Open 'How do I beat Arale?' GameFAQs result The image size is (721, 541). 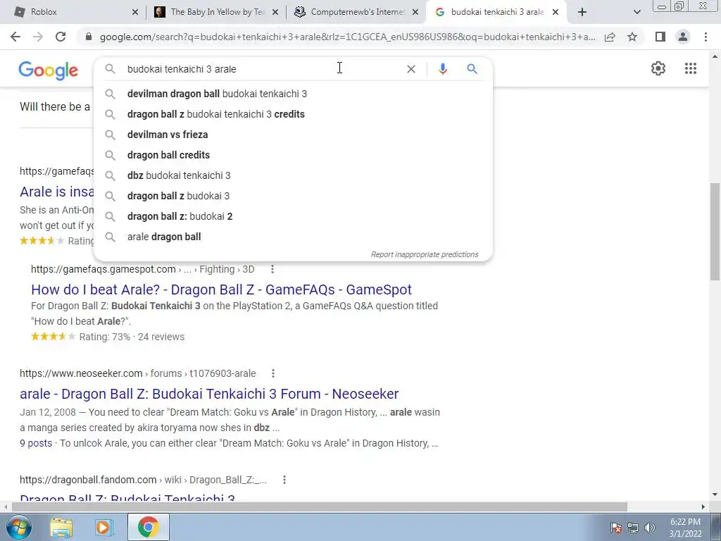[221, 290]
